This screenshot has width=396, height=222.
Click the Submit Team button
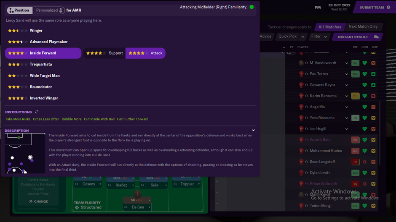[375, 7]
